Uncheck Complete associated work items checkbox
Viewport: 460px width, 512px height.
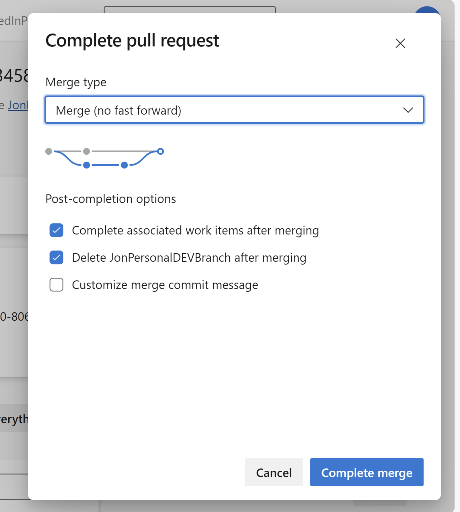click(x=56, y=230)
